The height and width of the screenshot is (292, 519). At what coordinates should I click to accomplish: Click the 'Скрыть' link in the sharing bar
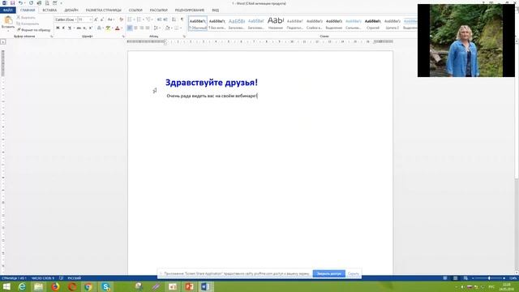(x=354, y=274)
